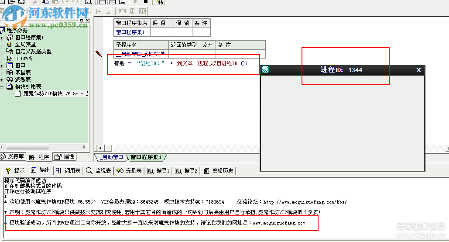Expand the 窗口程序集1 tree node

[2, 38]
